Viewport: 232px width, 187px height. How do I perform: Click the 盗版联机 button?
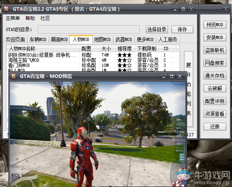click(215, 50)
